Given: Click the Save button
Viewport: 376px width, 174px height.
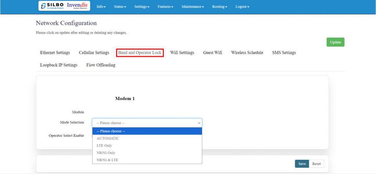Looking at the screenshot, I should point(302,164).
